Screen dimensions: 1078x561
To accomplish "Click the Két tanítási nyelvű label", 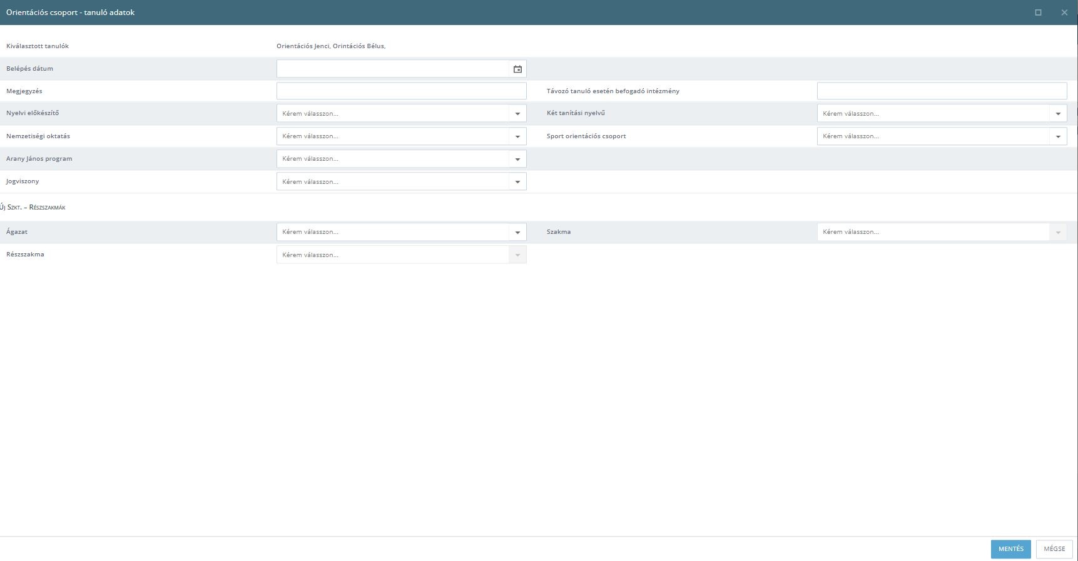I will (x=576, y=113).
